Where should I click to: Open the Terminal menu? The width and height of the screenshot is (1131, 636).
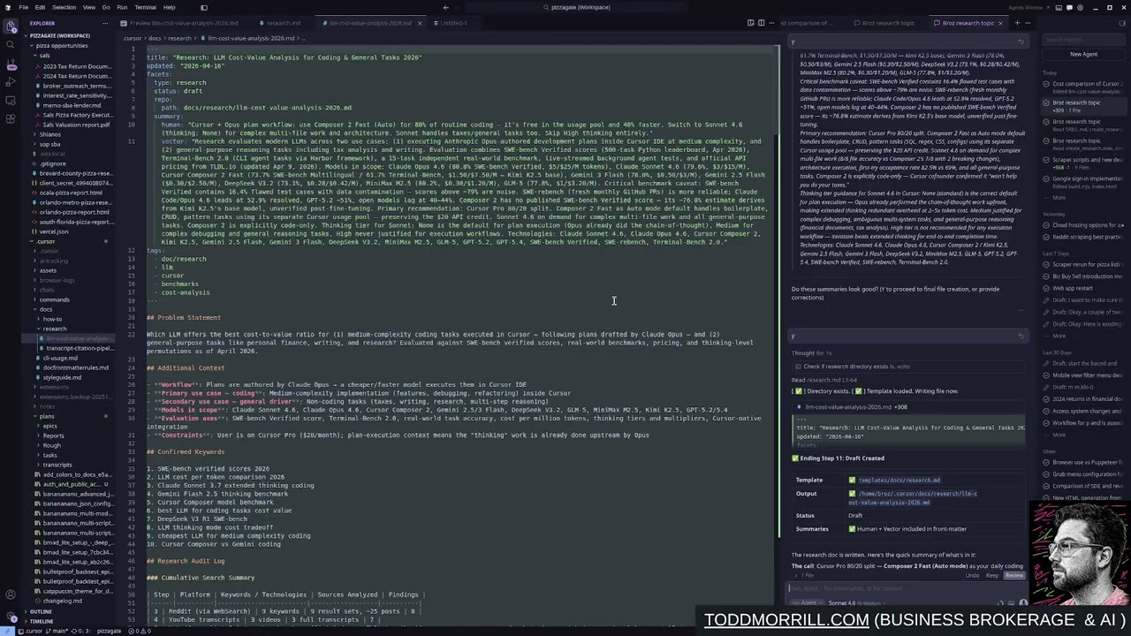click(x=145, y=7)
